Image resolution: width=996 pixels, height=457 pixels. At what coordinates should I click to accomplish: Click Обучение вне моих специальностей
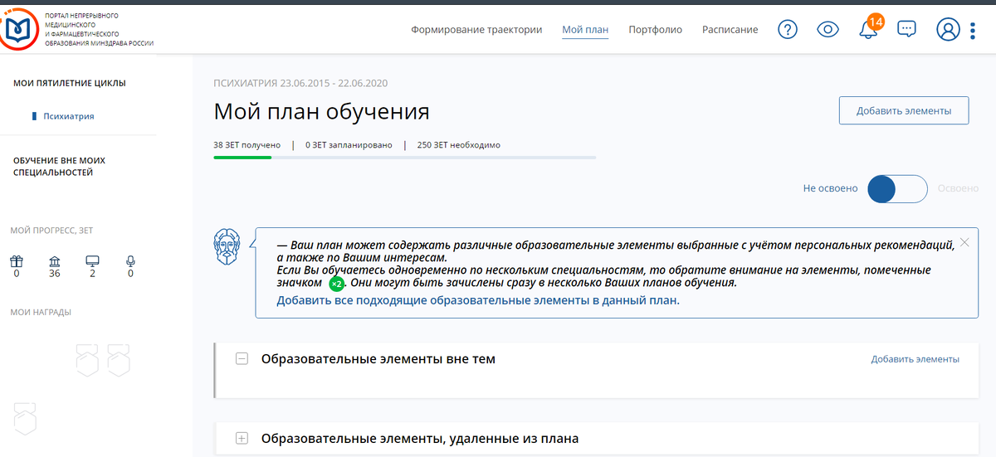coord(60,167)
